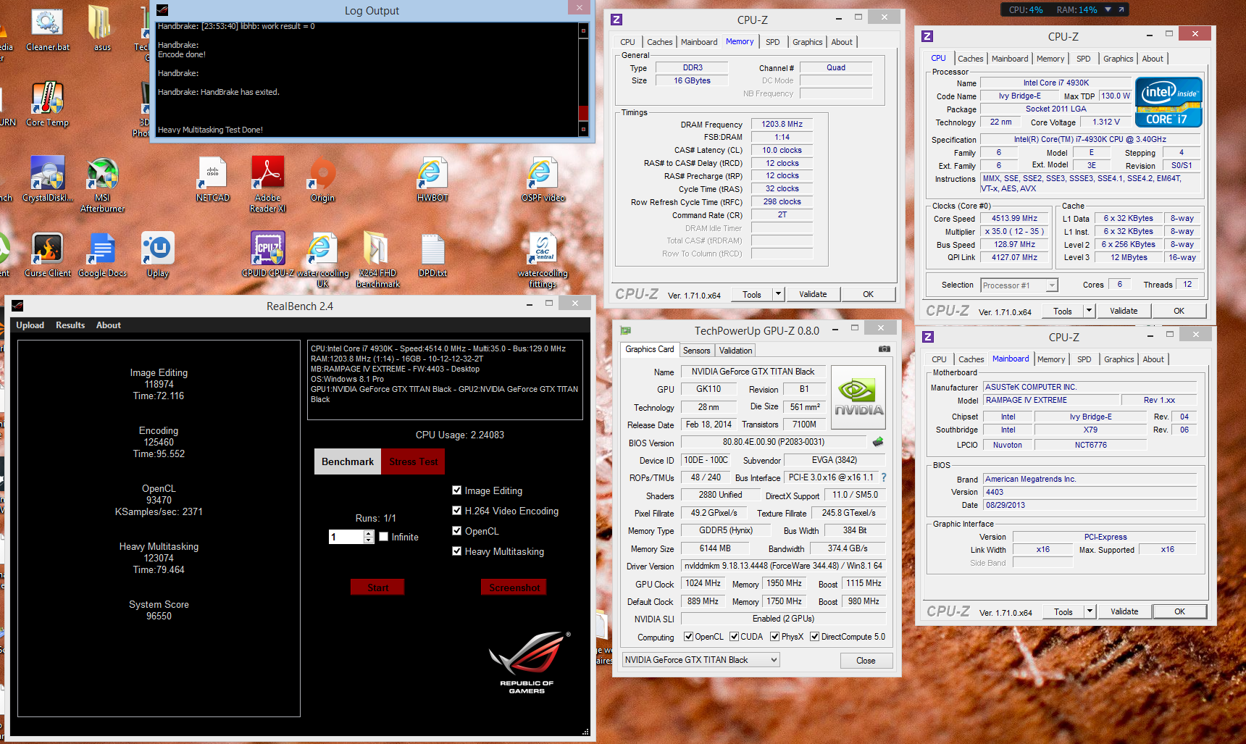This screenshot has width=1246, height=744.
Task: Launch Adobe Reader XI shortcut
Action: 267,185
